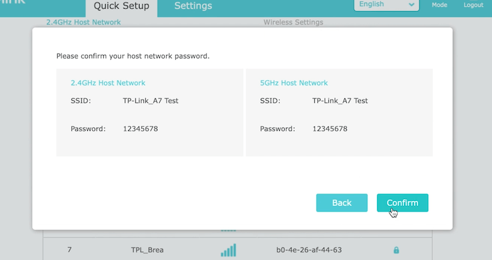
Task: Click the lock icon in TPL_Brea row
Action: pyautogui.click(x=396, y=250)
